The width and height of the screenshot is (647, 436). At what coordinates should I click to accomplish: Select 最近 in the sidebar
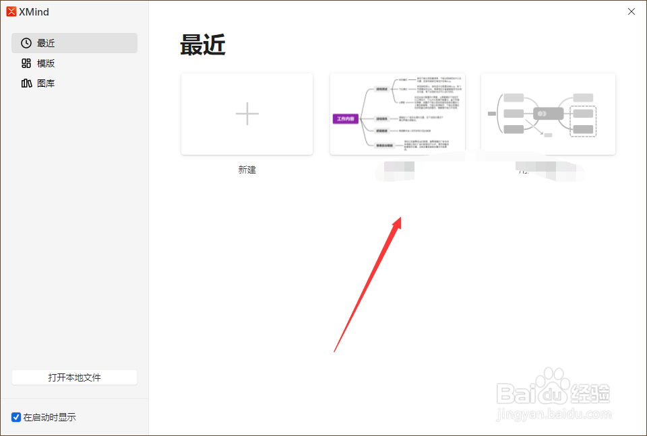pyautogui.click(x=47, y=42)
